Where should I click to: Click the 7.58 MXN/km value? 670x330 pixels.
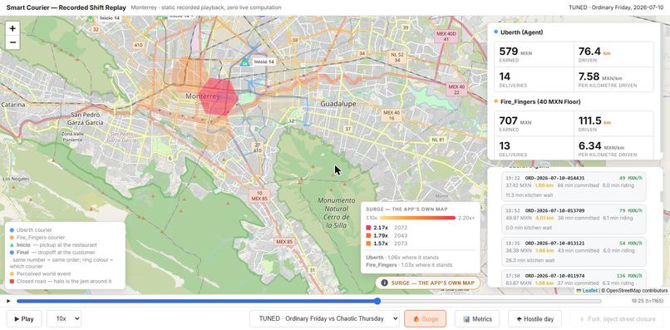(x=589, y=76)
